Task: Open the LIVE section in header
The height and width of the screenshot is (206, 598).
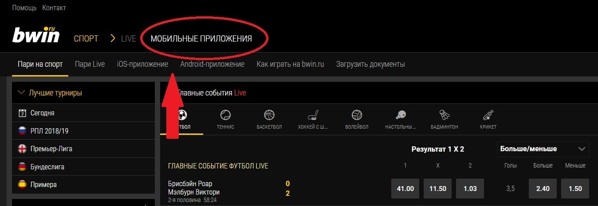Action: click(128, 38)
